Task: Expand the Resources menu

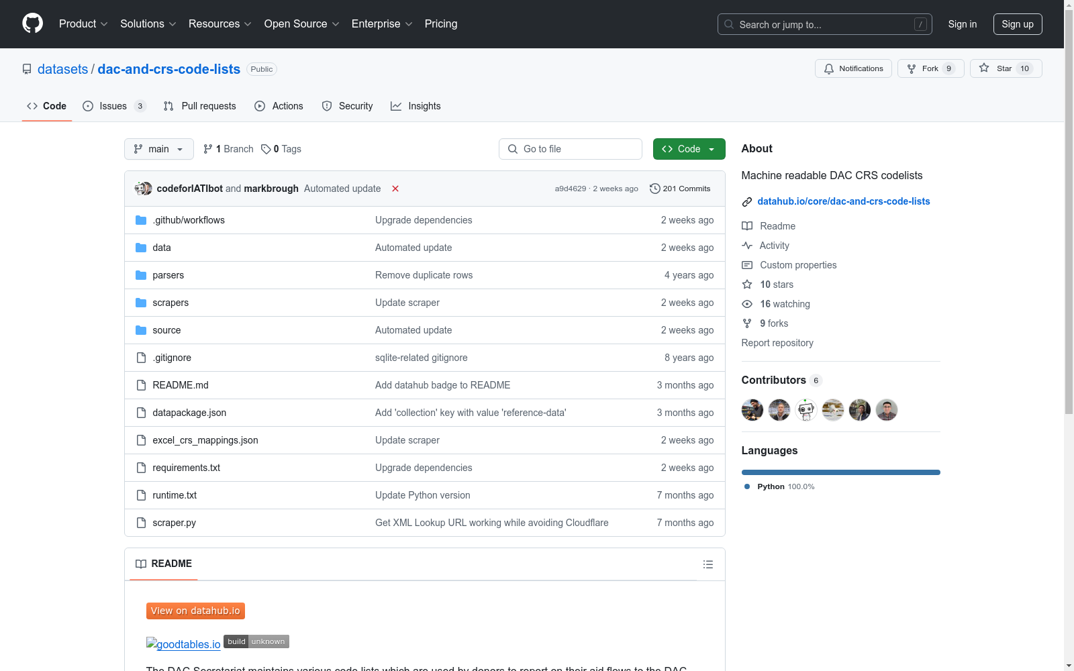Action: (220, 23)
